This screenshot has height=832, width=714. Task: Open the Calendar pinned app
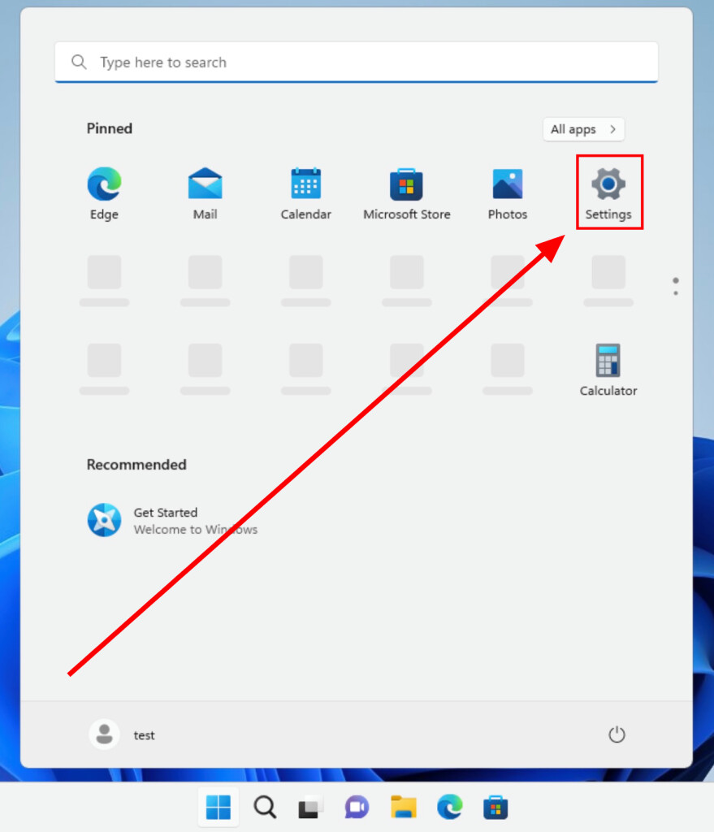click(x=306, y=193)
